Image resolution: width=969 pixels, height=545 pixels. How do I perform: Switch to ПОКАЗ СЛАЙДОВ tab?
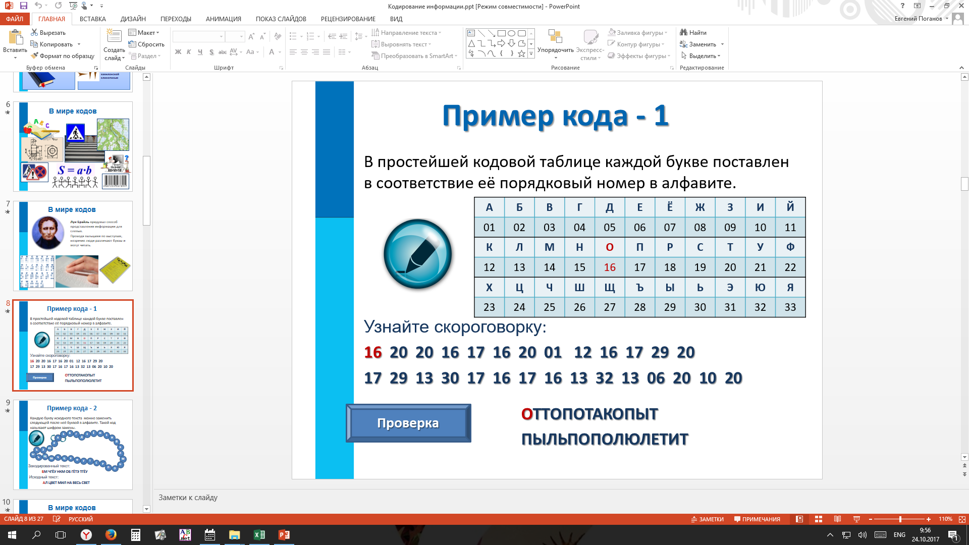click(281, 19)
